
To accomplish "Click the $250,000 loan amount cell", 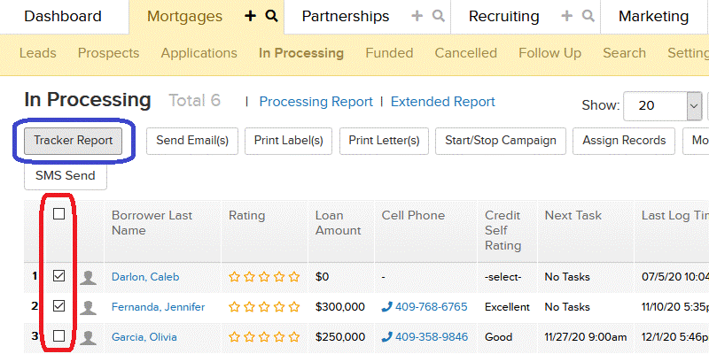I will (x=340, y=337).
